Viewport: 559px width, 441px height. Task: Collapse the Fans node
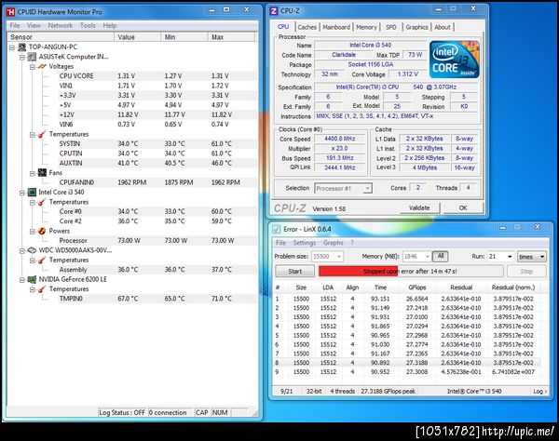click(33, 173)
